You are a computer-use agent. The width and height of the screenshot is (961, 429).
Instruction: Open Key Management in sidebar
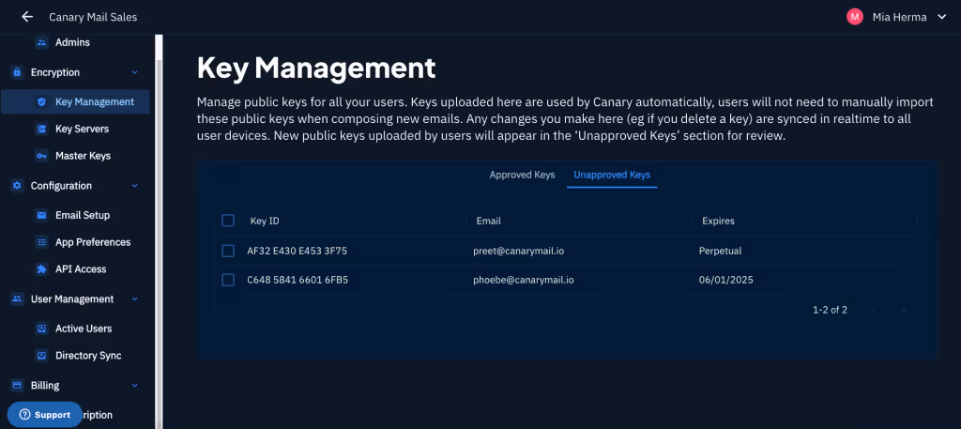(x=75, y=101)
